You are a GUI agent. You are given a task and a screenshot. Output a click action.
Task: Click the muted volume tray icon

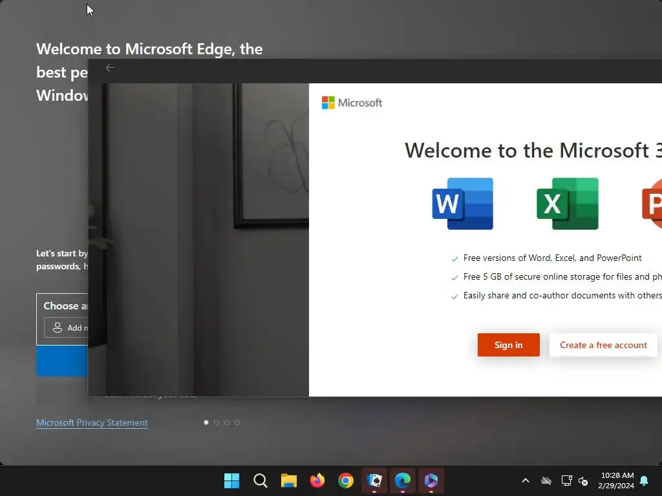point(583,480)
